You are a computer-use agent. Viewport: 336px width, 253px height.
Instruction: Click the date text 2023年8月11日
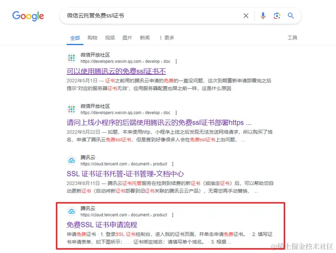point(83,183)
